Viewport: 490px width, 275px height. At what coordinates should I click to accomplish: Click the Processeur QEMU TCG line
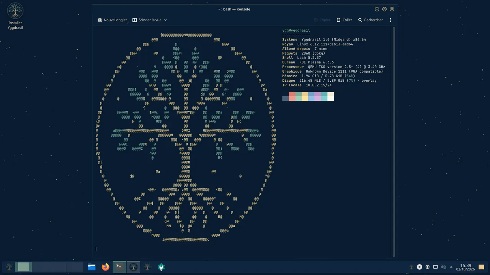pyautogui.click(x=334, y=67)
